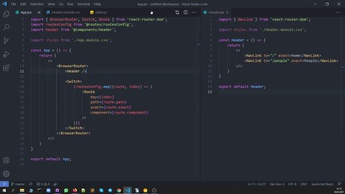This screenshot has height=194, width=345.
Task: Open the errors and warnings counter
Action: coord(43,184)
